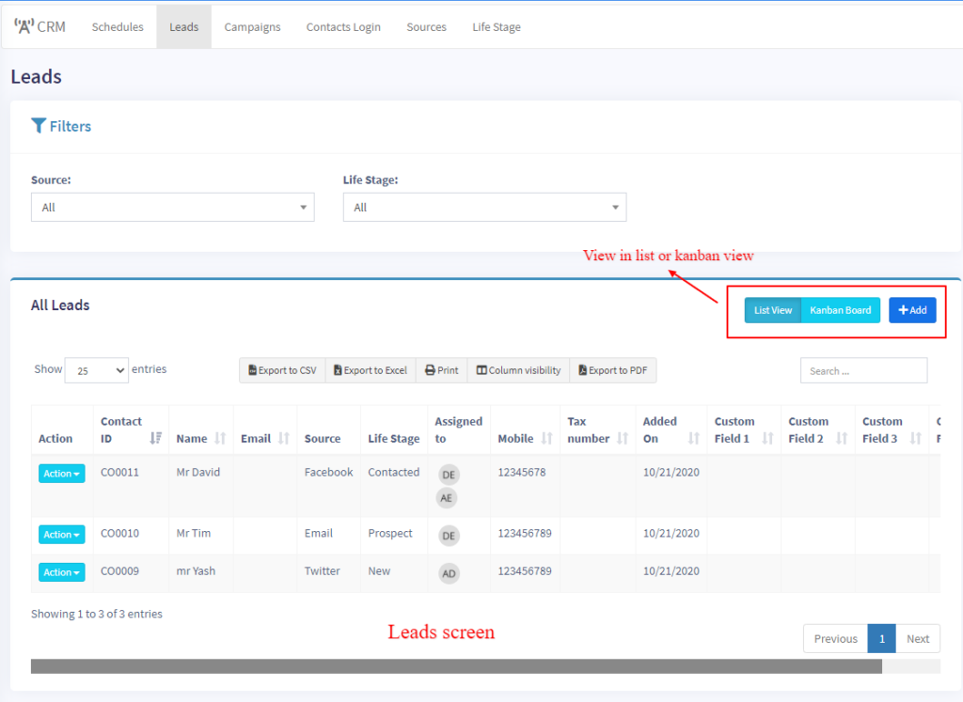Open the Campaigns tab
This screenshot has width=963, height=702.
click(x=252, y=26)
